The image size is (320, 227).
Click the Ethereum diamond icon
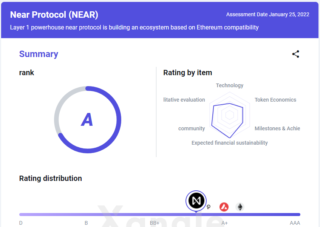pos(240,207)
